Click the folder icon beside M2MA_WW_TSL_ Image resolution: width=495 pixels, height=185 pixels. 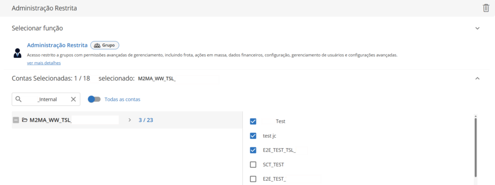click(25, 120)
